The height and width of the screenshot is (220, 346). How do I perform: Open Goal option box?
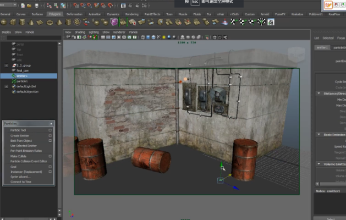coord(50,167)
